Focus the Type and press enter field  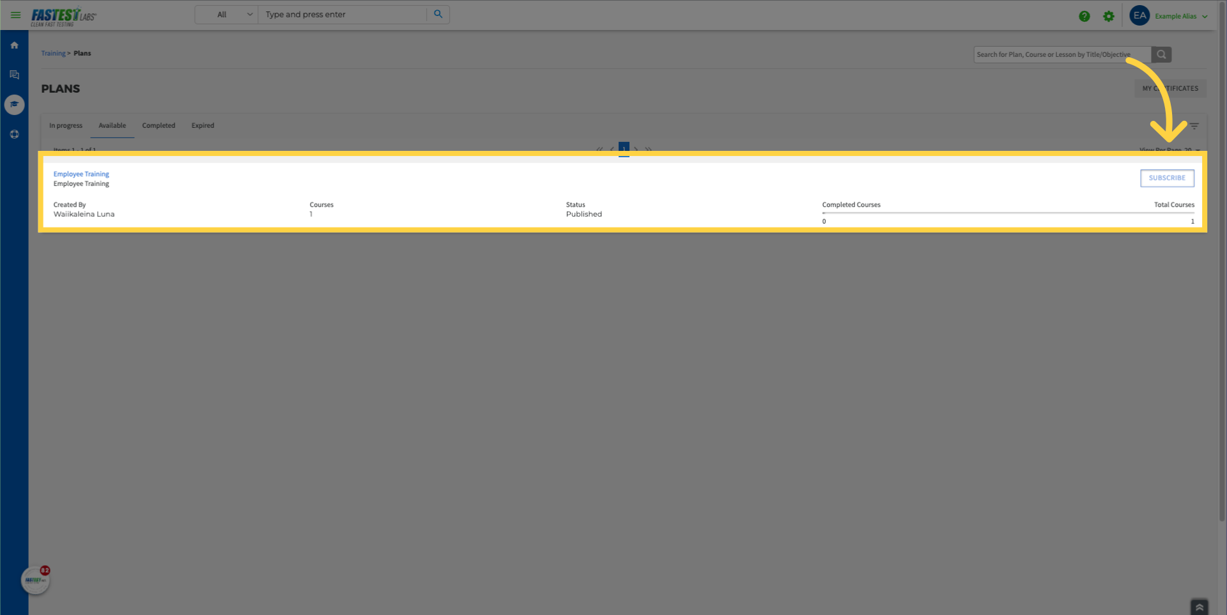342,14
